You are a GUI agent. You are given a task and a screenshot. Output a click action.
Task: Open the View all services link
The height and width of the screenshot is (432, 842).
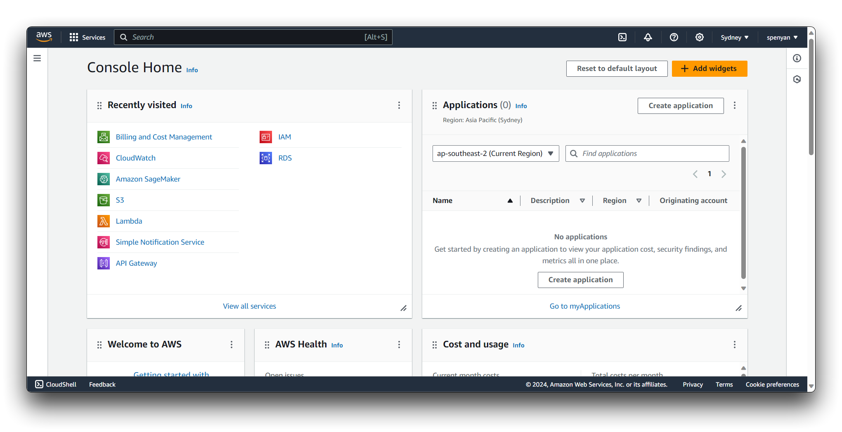[x=249, y=306]
